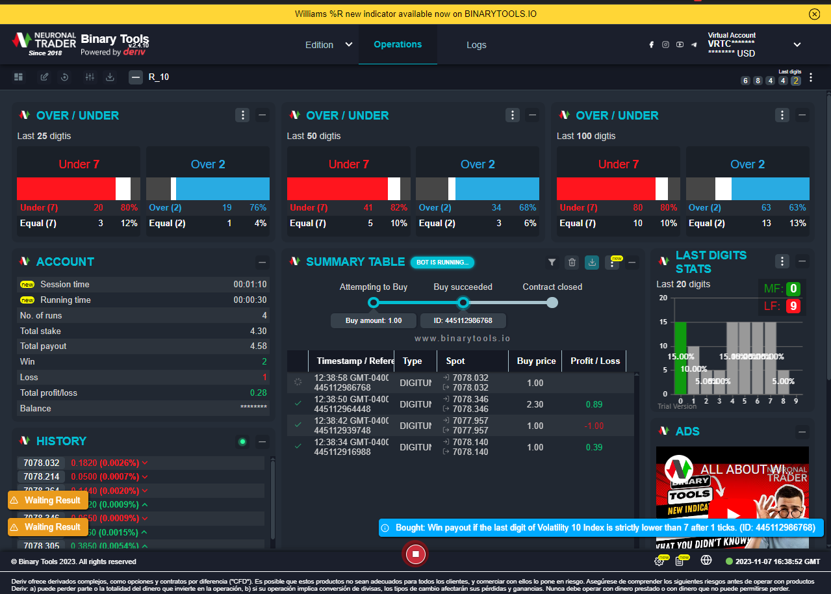Delete Summary Table records with trash icon
Viewport: 831px width, 594px height.
pos(572,263)
